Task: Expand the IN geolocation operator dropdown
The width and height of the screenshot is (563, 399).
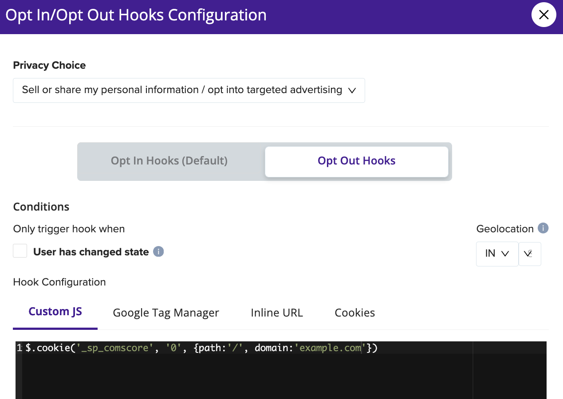Action: 497,254
